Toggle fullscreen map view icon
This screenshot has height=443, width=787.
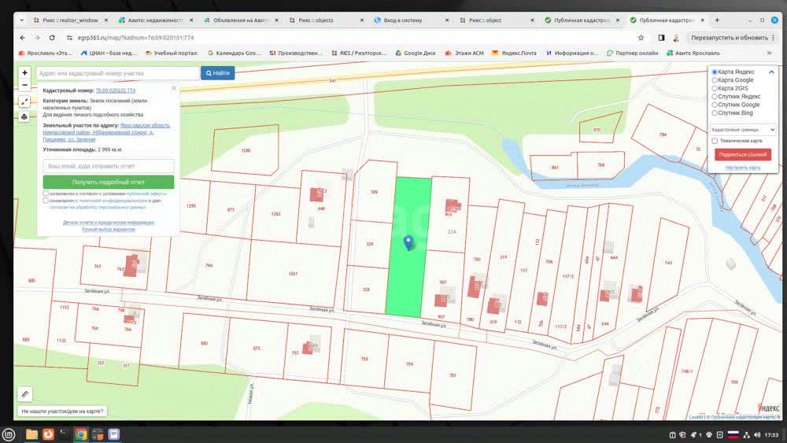click(x=24, y=102)
